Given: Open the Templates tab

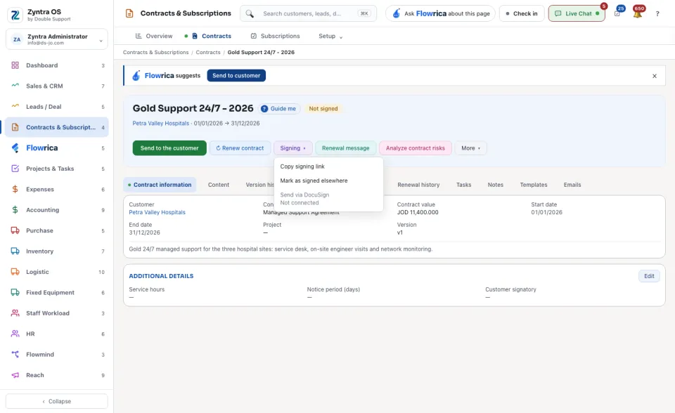Looking at the screenshot, I should tap(534, 185).
